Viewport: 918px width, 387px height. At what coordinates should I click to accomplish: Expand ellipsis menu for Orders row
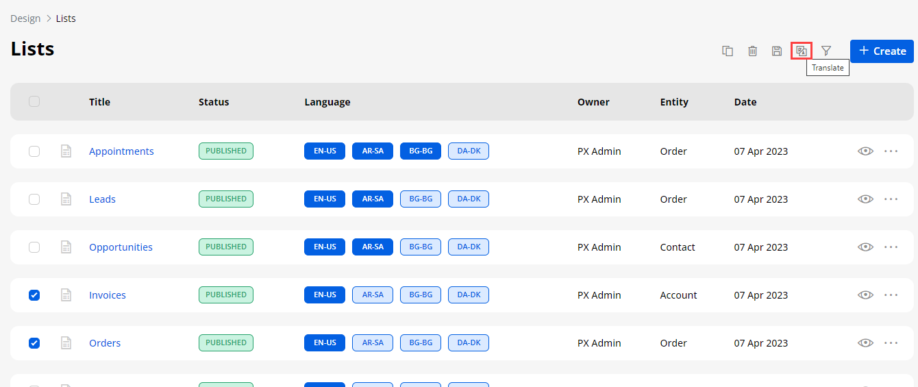(891, 343)
